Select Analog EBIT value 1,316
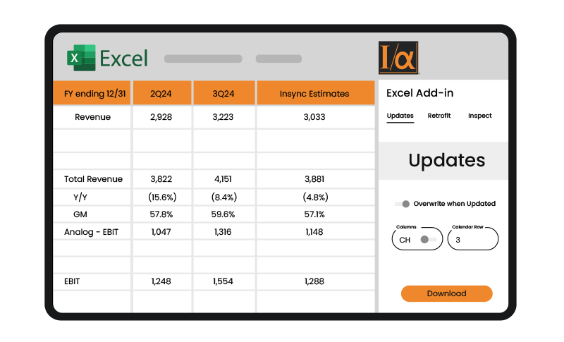 [x=223, y=232]
